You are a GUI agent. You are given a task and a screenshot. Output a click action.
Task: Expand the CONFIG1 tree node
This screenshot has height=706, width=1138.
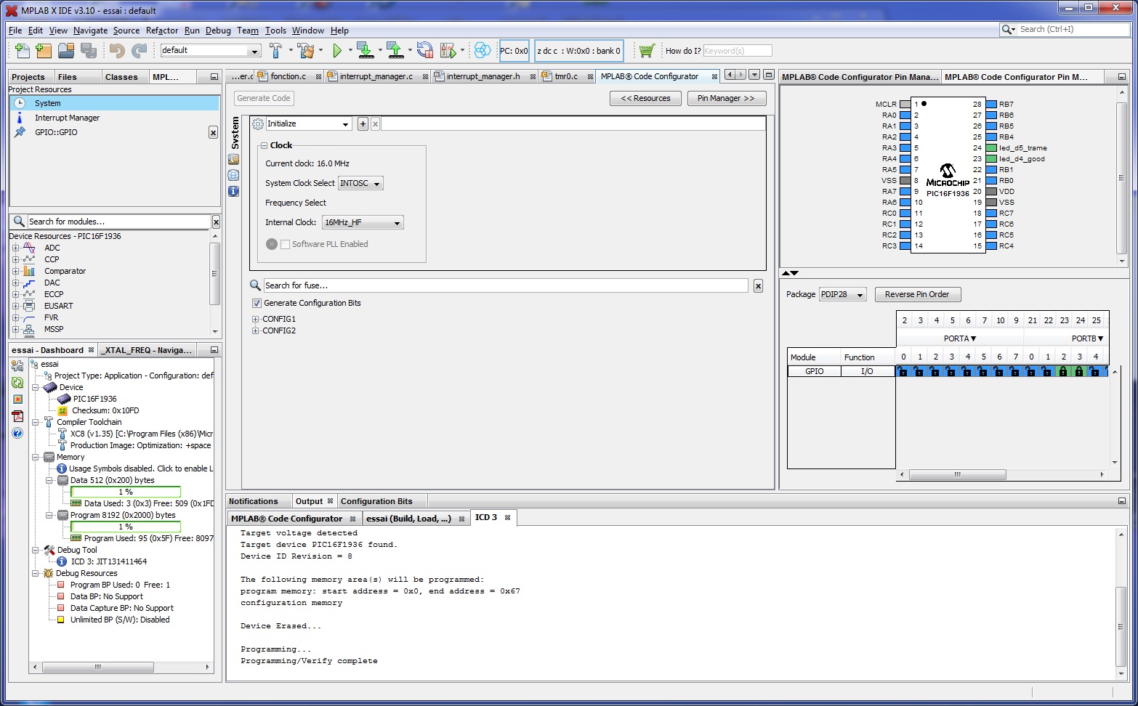[x=256, y=319]
